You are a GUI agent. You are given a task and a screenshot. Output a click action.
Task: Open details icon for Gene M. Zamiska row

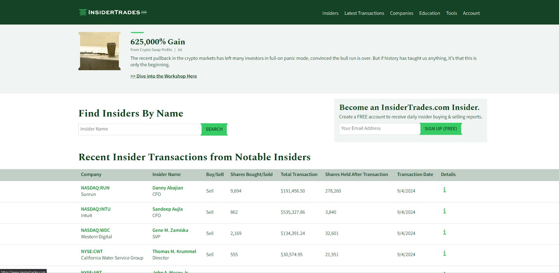pyautogui.click(x=444, y=232)
